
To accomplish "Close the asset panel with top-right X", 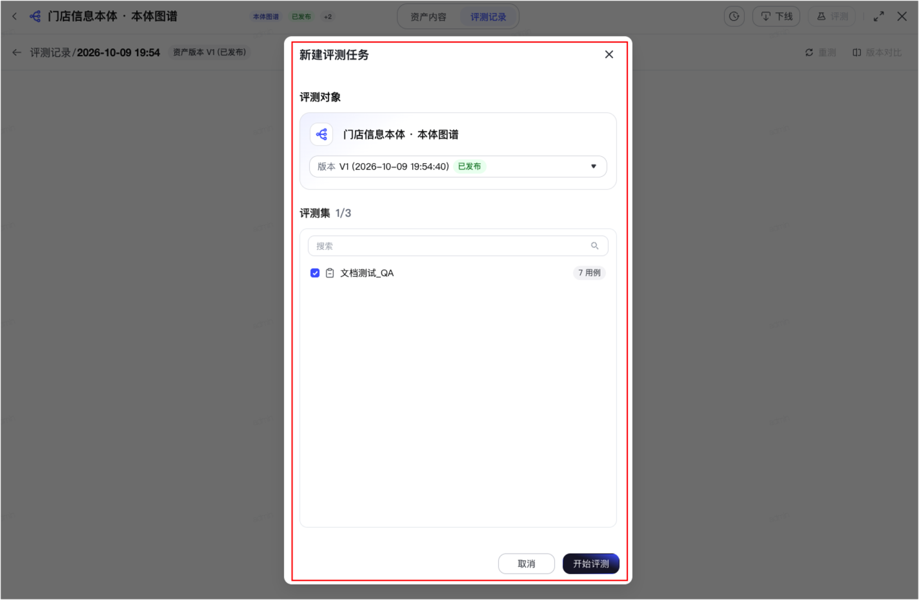I will click(902, 16).
